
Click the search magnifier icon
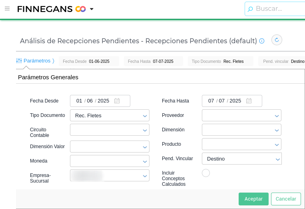point(250,9)
